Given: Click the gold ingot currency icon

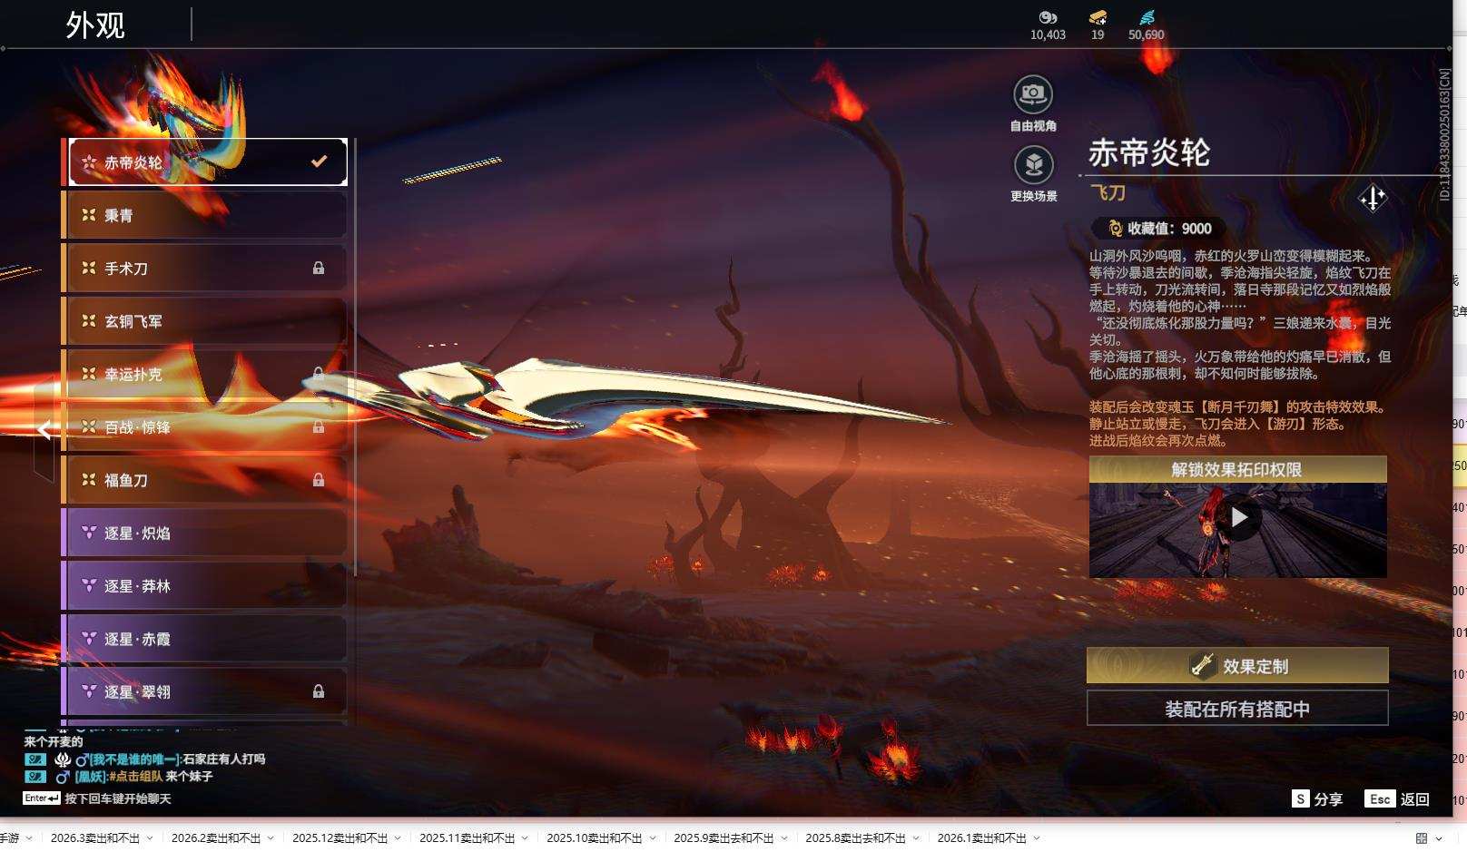Looking at the screenshot, I should (x=1097, y=18).
